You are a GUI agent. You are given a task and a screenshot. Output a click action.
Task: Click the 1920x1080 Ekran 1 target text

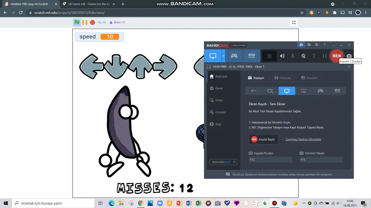238,67
